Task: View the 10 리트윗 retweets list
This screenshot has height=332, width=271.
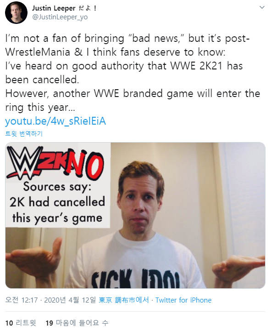Action: click(x=21, y=323)
